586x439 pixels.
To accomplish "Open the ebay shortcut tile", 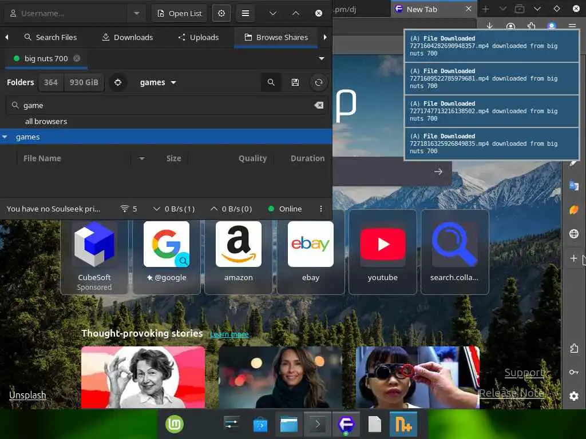I will (x=311, y=252).
